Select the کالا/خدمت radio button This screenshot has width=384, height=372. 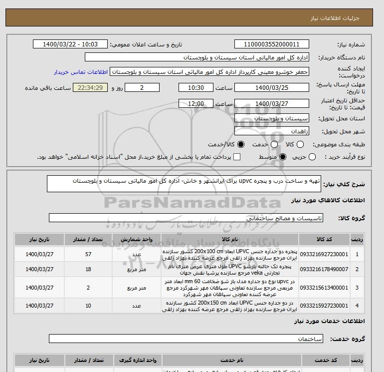pyautogui.click(x=241, y=145)
